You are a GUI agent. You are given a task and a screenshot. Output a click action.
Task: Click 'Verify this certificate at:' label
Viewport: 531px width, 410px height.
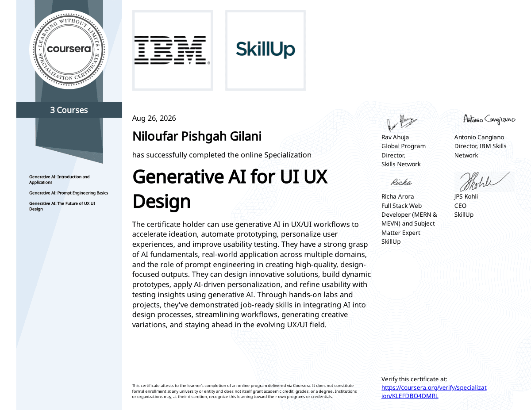point(414,379)
